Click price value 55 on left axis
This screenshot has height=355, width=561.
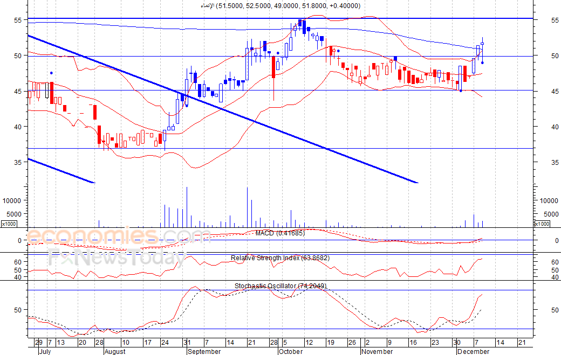pos(18,20)
